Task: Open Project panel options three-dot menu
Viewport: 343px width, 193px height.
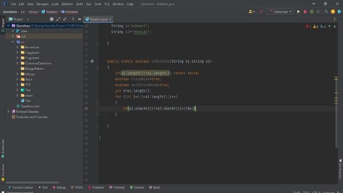Action: (73, 19)
